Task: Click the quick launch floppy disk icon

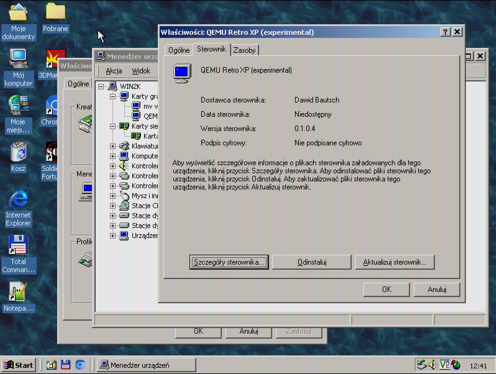Action: [x=66, y=365]
